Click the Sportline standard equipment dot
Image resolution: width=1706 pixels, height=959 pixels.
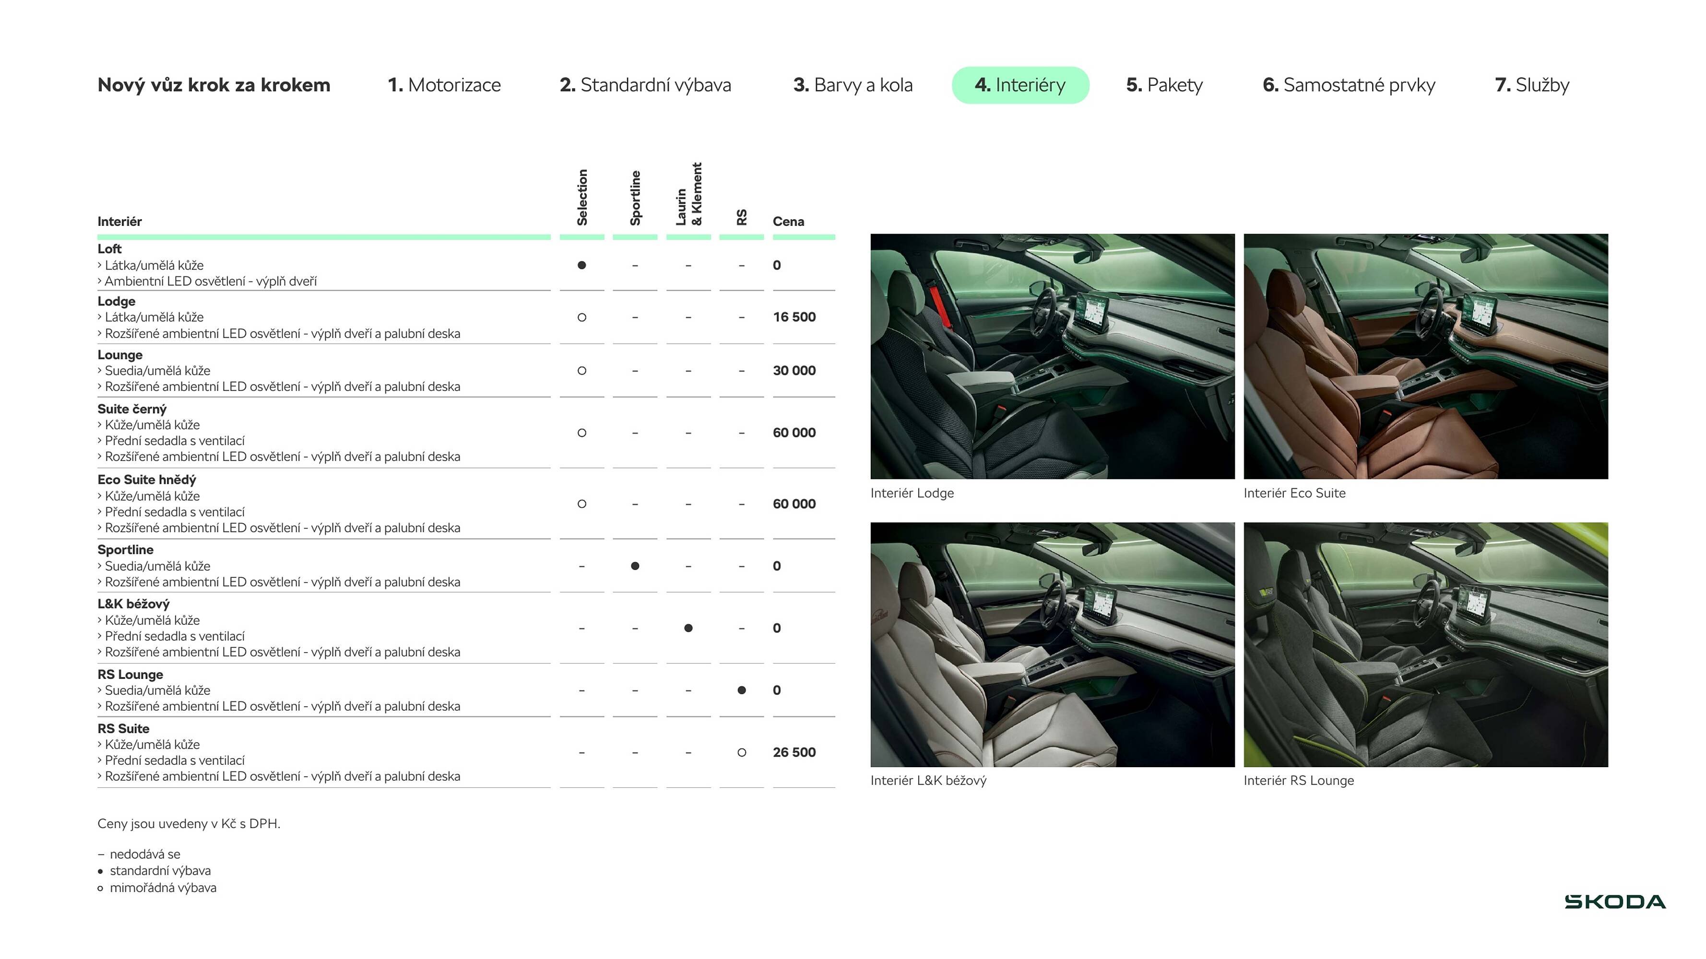point(635,566)
